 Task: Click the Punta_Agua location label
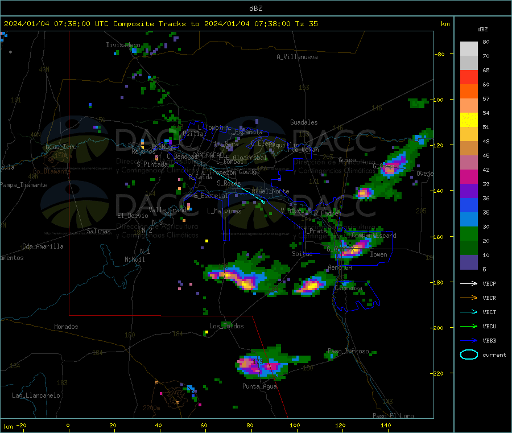[x=259, y=386]
